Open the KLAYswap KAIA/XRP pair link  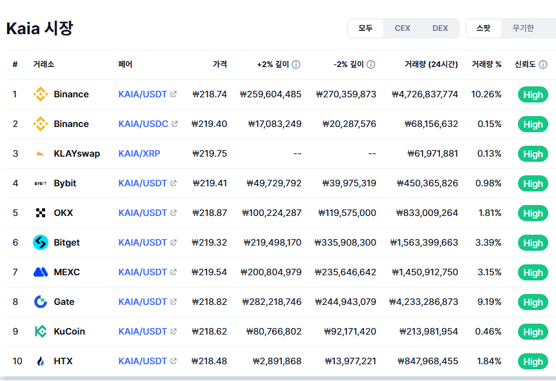tap(139, 154)
